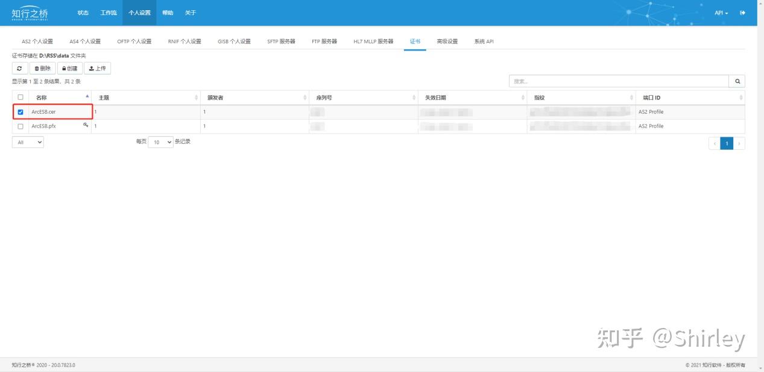Click the 上传 button to upload certificate
Viewport: 764px width, 372px height.
tap(97, 67)
